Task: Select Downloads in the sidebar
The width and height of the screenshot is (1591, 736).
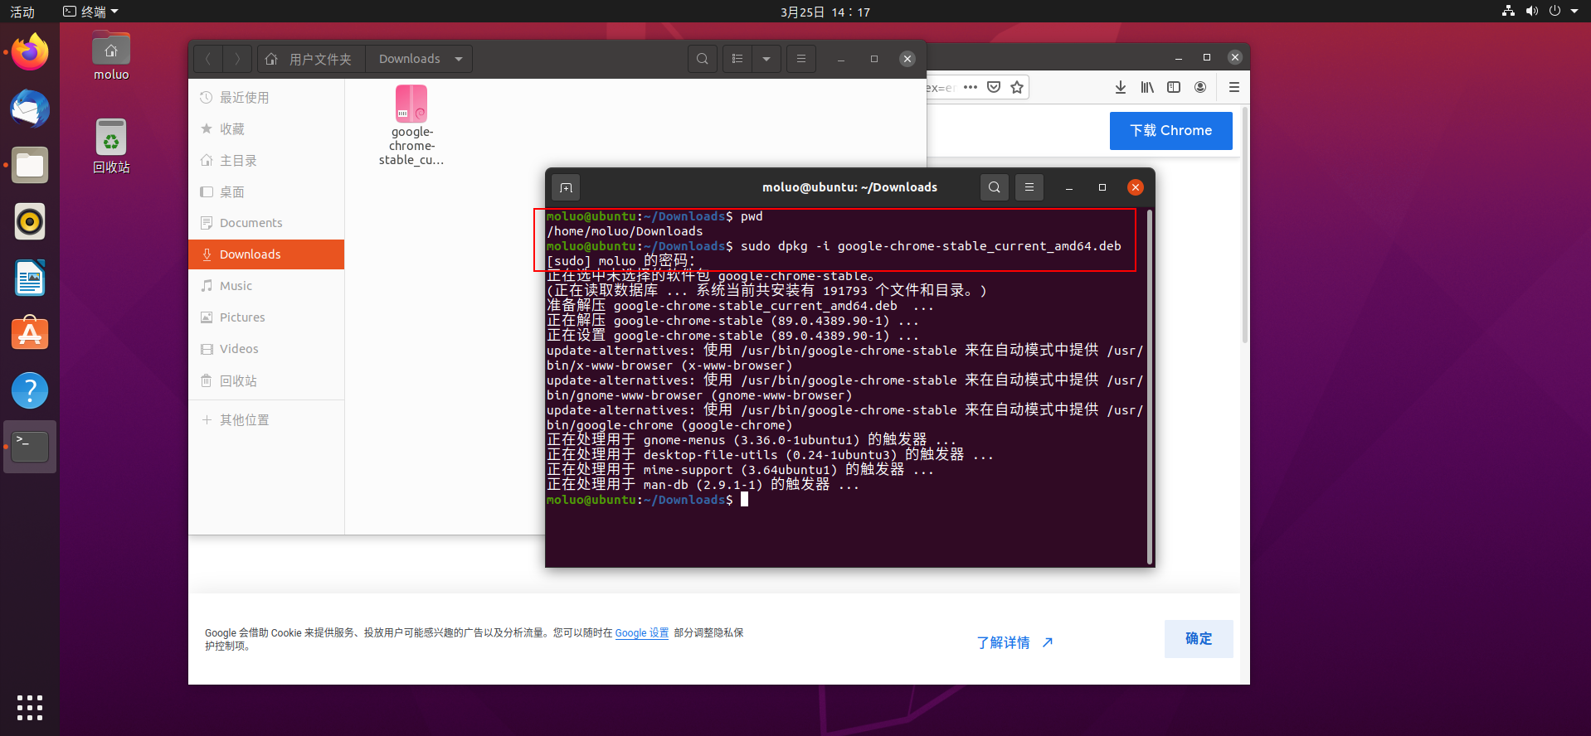Action: (x=266, y=254)
